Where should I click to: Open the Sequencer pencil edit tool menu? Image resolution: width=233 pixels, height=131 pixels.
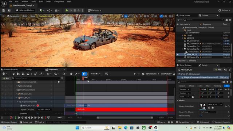(x=77, y=74)
